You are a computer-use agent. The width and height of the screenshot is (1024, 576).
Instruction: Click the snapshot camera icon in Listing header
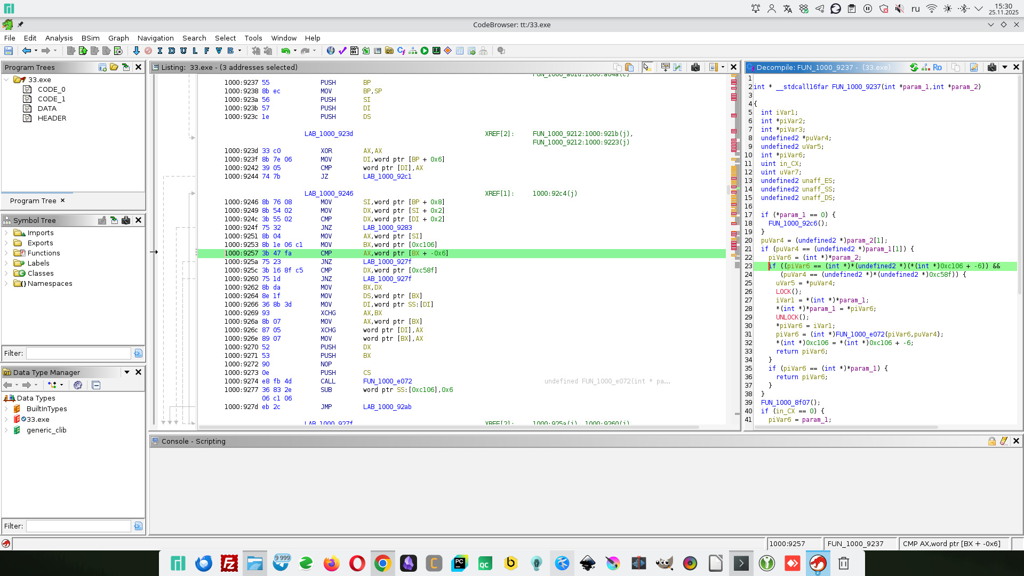(x=695, y=67)
